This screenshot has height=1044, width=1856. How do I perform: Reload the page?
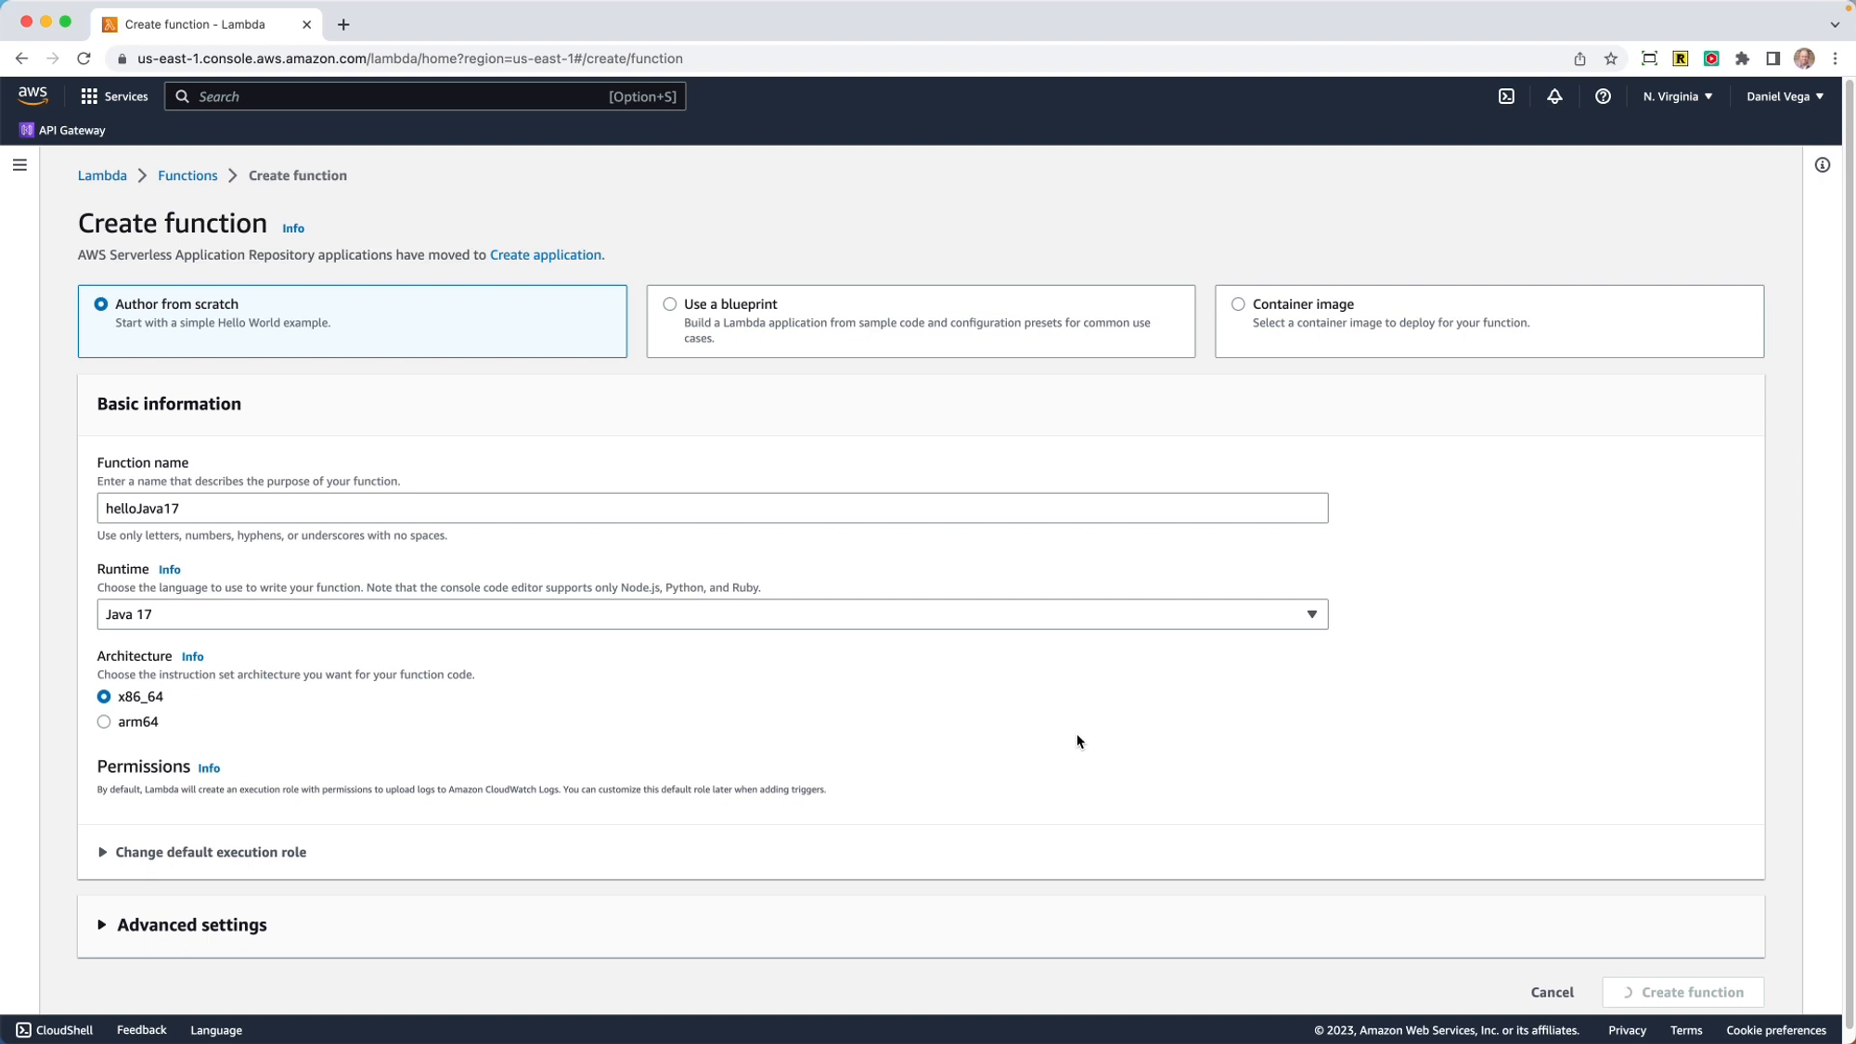pos(84,58)
